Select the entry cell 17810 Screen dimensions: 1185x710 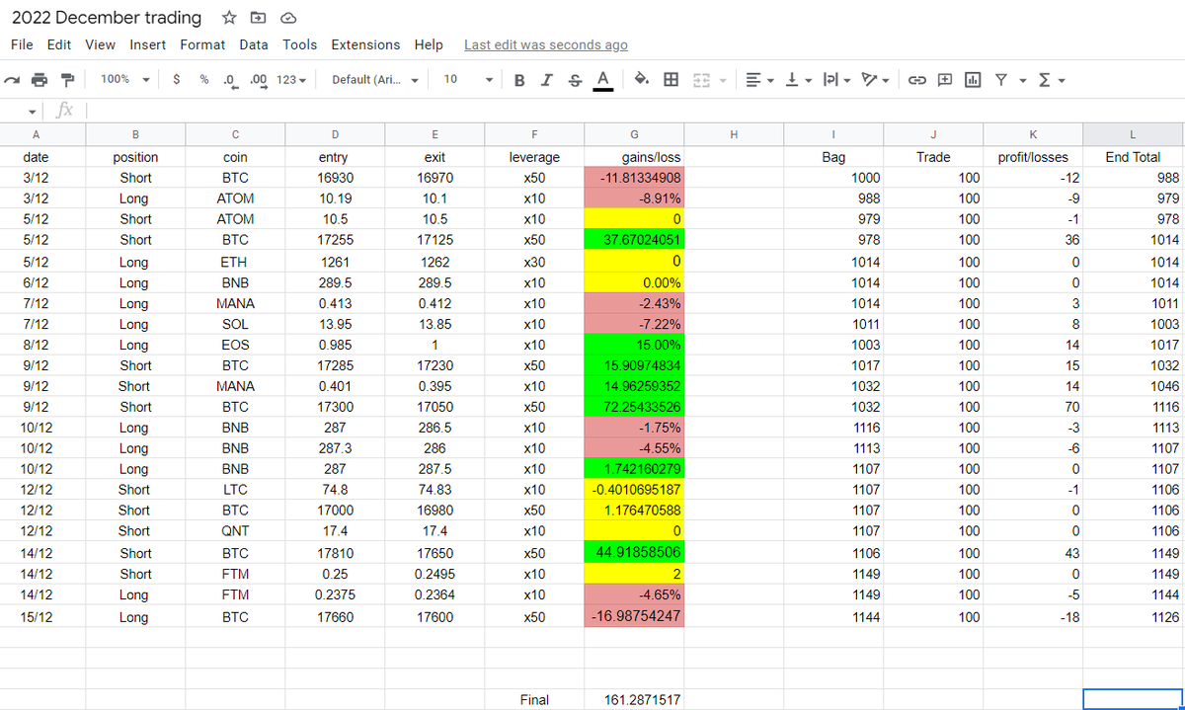tap(335, 553)
